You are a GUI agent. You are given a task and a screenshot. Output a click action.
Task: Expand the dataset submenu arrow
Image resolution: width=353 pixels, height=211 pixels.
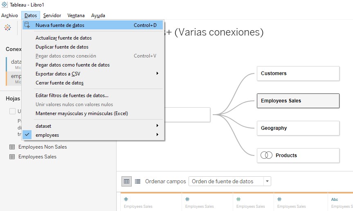(x=157, y=126)
